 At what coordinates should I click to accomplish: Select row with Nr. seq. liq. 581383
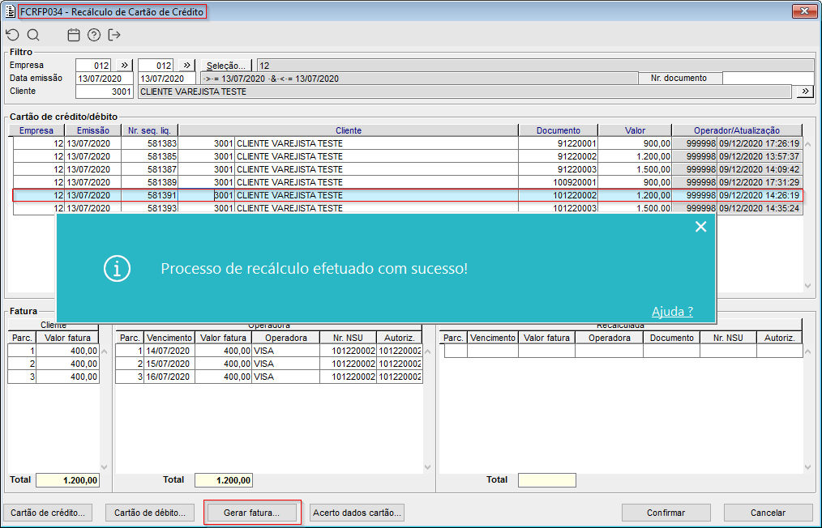click(x=407, y=143)
